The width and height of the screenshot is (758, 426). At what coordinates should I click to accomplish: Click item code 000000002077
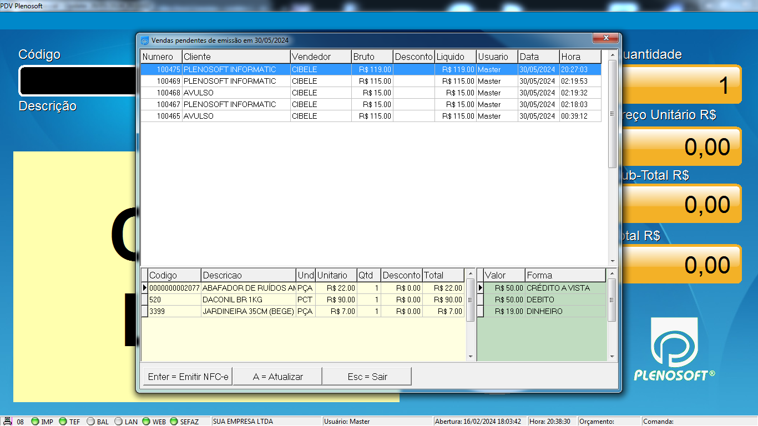pyautogui.click(x=175, y=288)
